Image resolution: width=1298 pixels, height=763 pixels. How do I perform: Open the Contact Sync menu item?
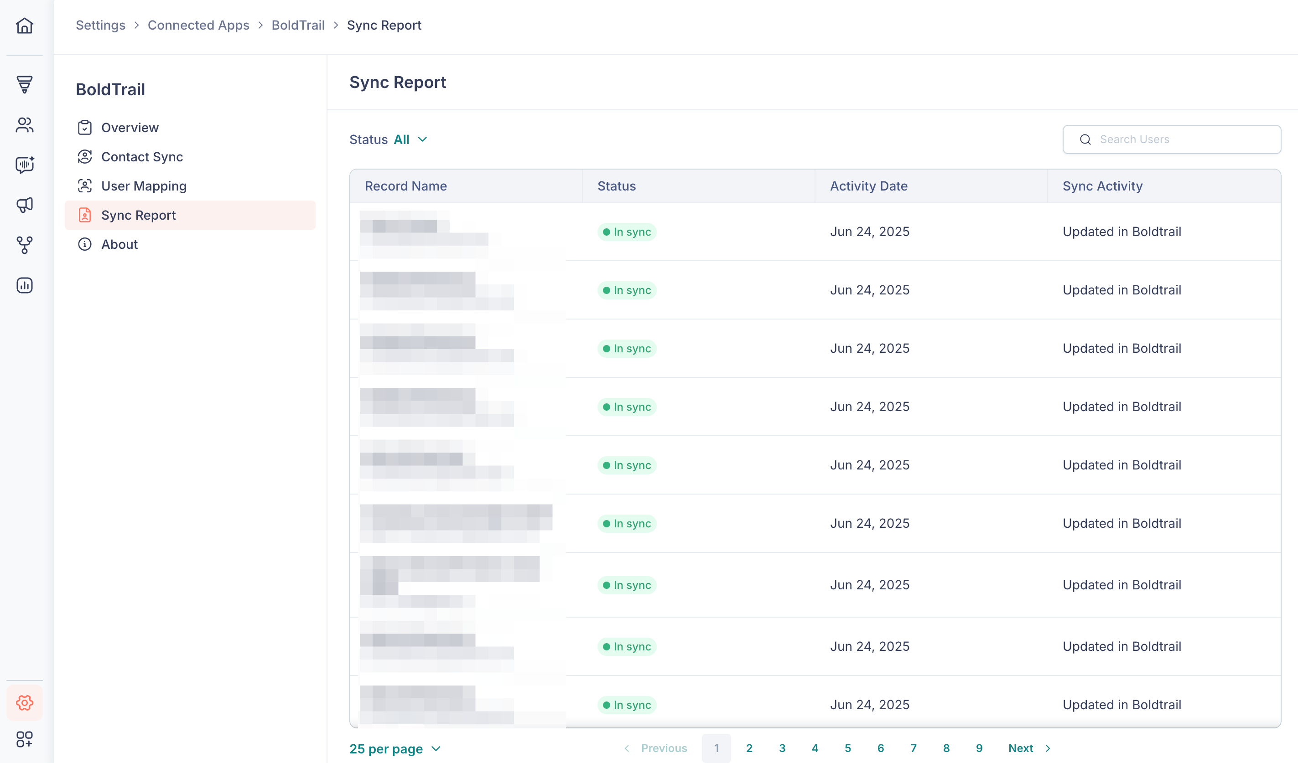[x=190, y=157]
